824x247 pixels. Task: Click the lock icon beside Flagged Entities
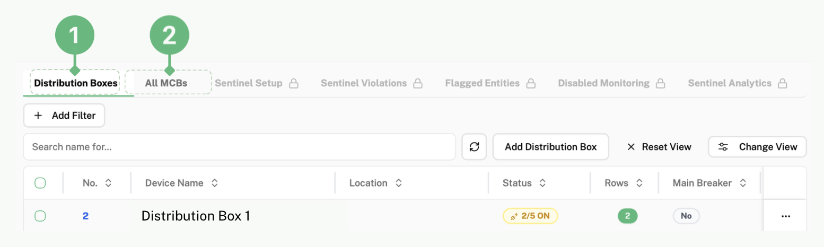click(x=531, y=83)
